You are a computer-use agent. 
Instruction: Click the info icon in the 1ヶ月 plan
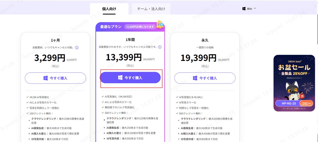tap(77, 48)
